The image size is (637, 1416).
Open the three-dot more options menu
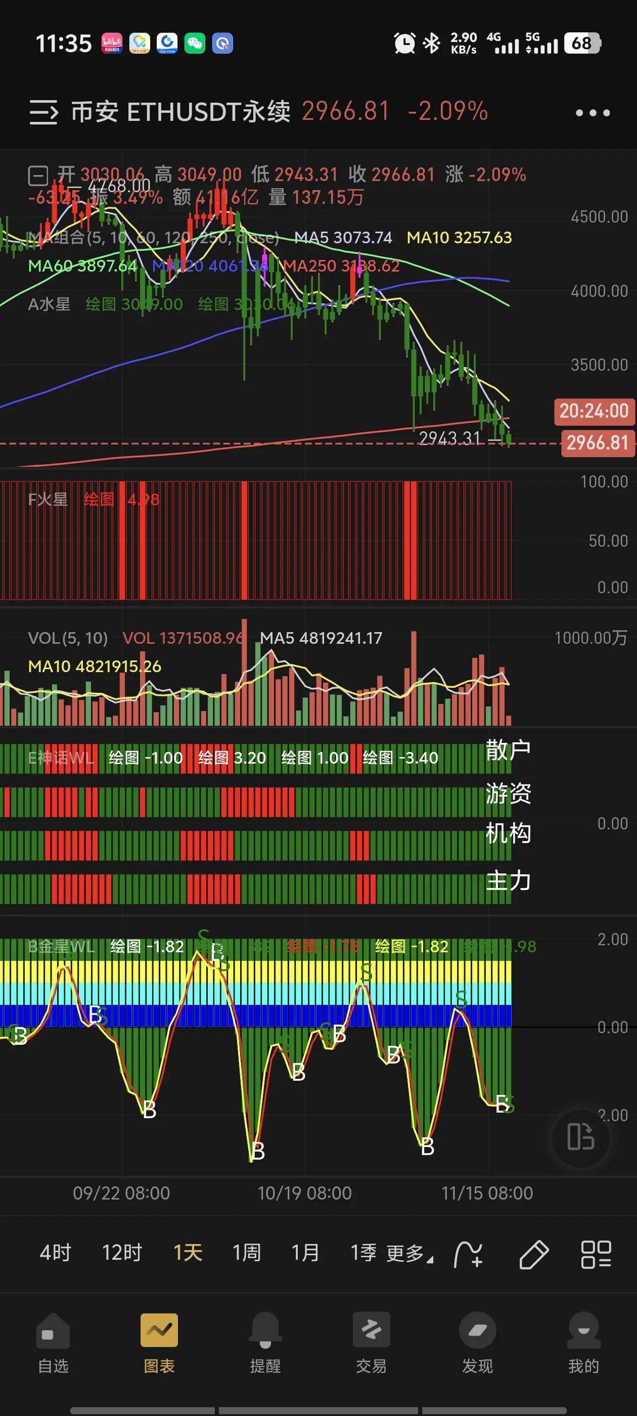click(592, 113)
